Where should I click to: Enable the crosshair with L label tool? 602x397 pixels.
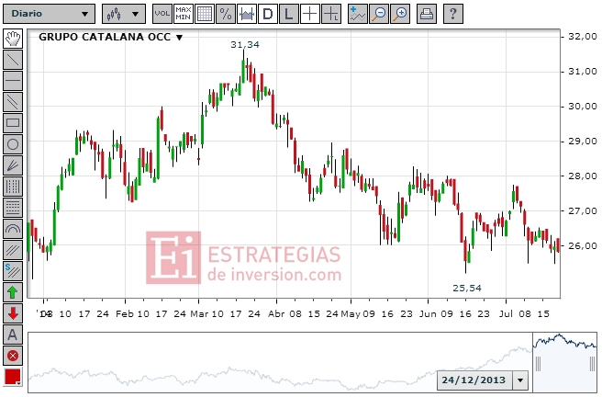[331, 14]
